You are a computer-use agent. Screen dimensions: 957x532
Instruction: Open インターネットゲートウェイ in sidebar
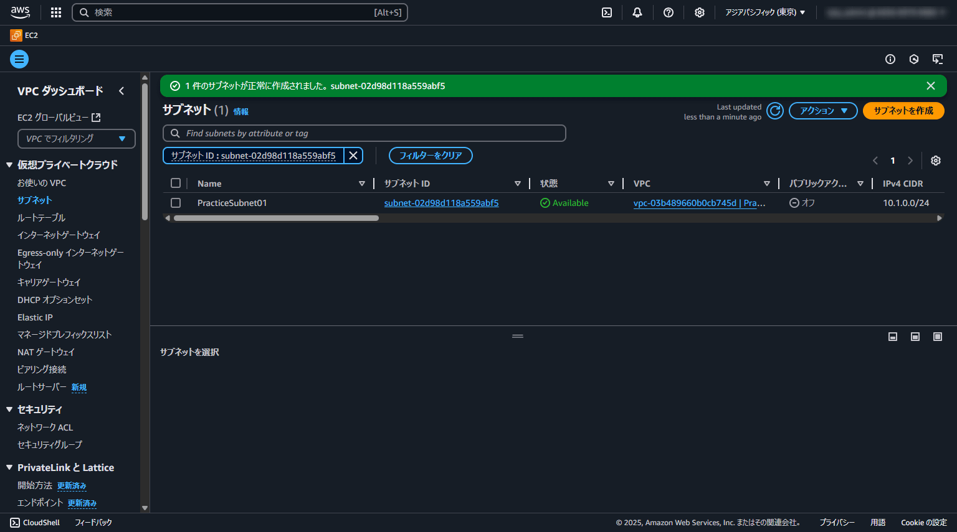[x=59, y=235]
